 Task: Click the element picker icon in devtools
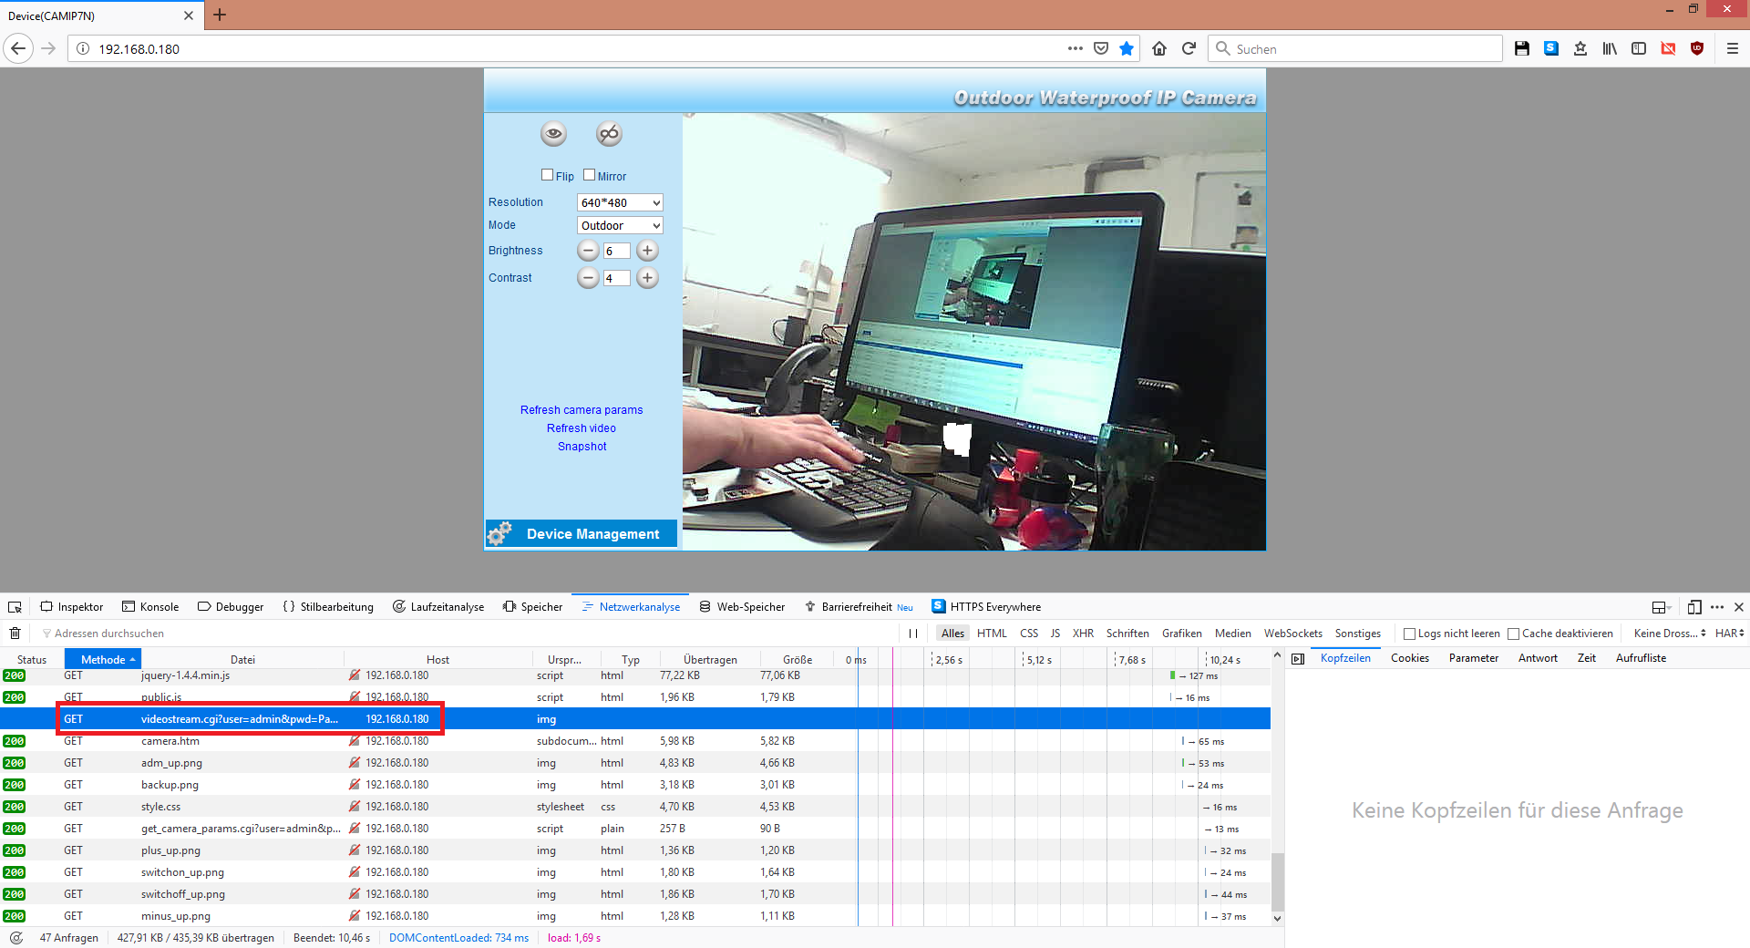tap(15, 607)
